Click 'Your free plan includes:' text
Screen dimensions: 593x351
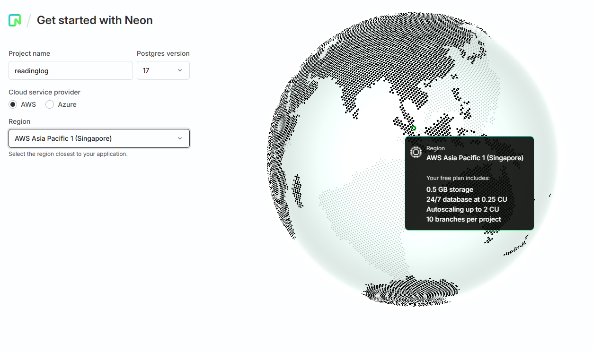tap(458, 178)
